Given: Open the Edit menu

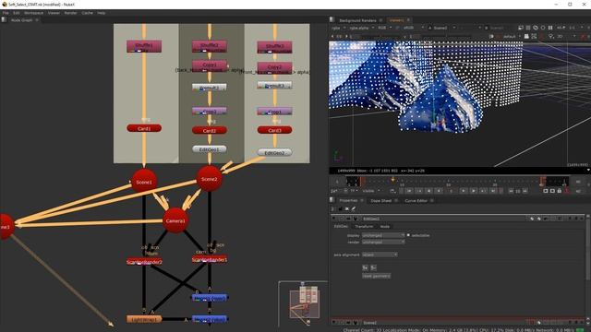Looking at the screenshot, I should 17,13.
